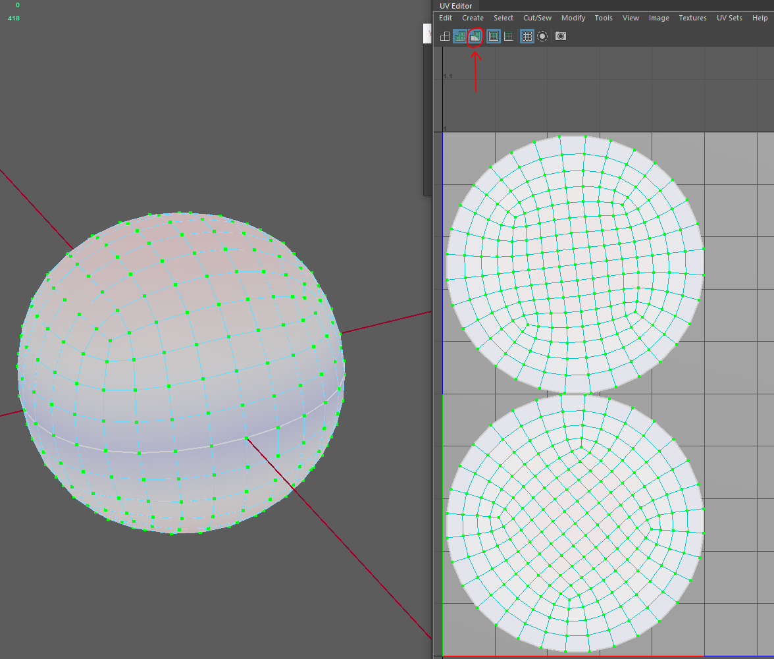Open the Image menu
774x659 pixels.
659,18
